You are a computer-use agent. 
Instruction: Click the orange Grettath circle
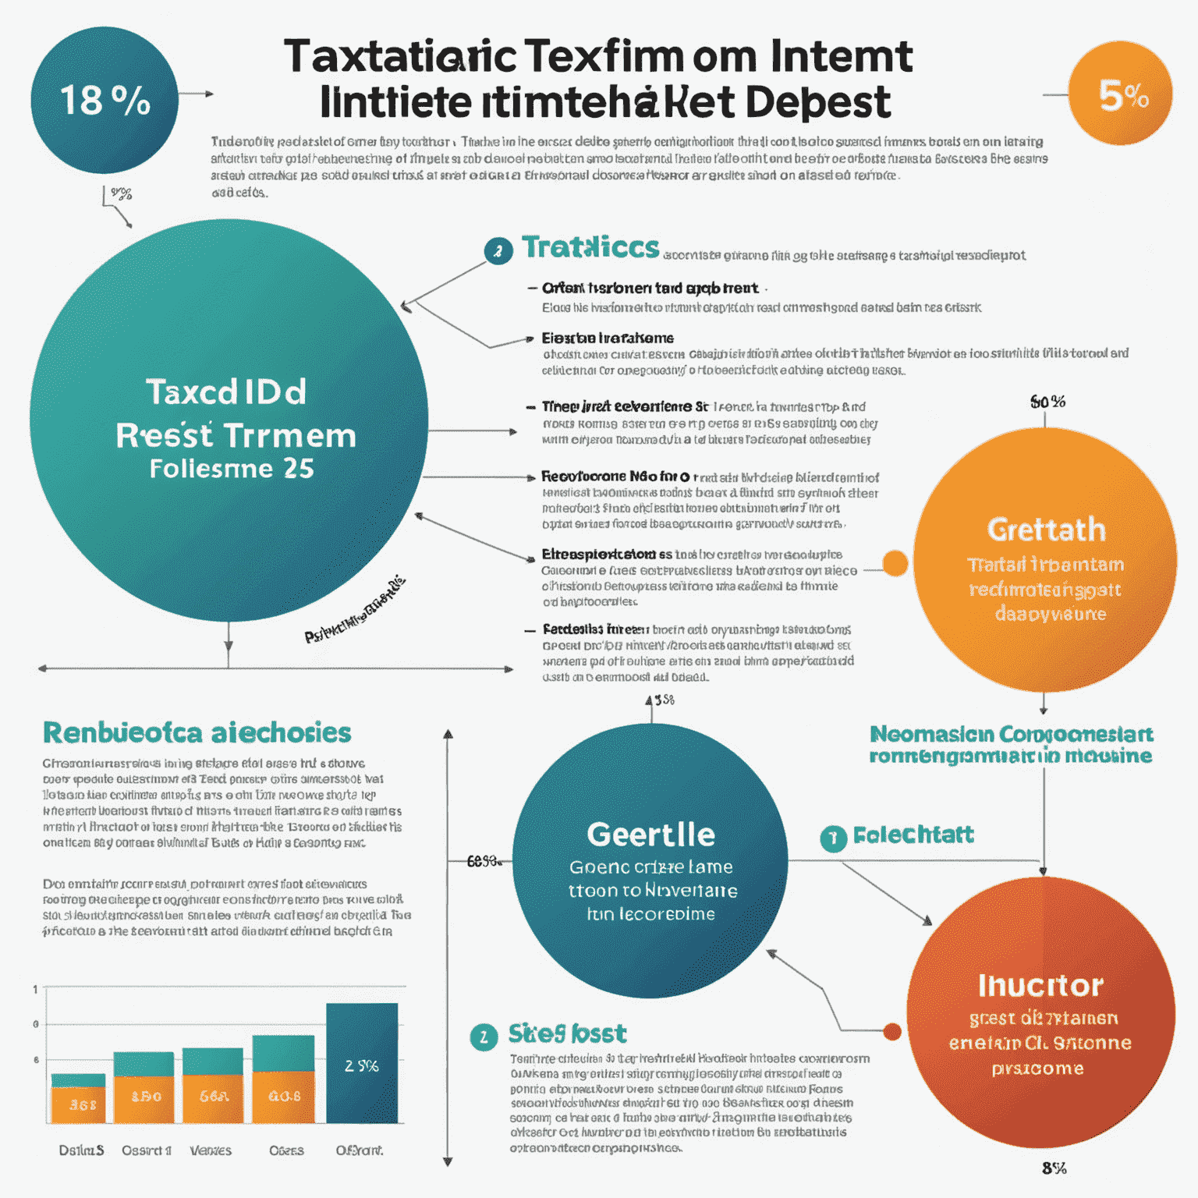(x=1045, y=559)
